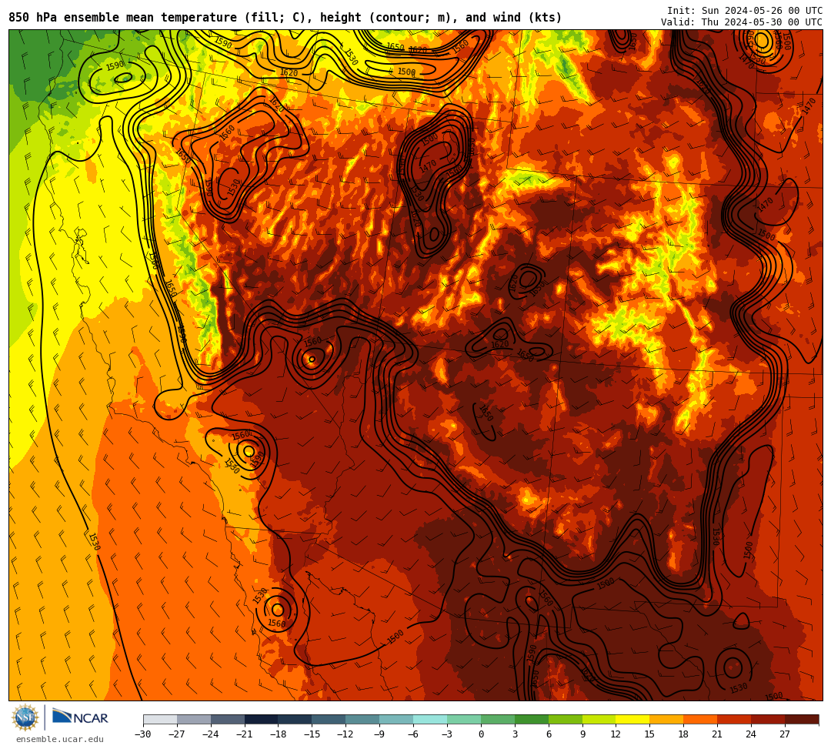831x749 pixels.
Task: Click the -24 colorbar tick label
Action: (211, 734)
